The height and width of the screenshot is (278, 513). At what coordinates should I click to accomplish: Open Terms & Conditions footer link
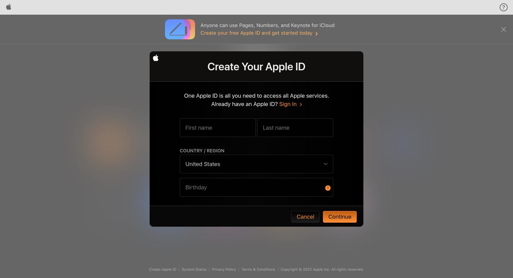[259, 269]
